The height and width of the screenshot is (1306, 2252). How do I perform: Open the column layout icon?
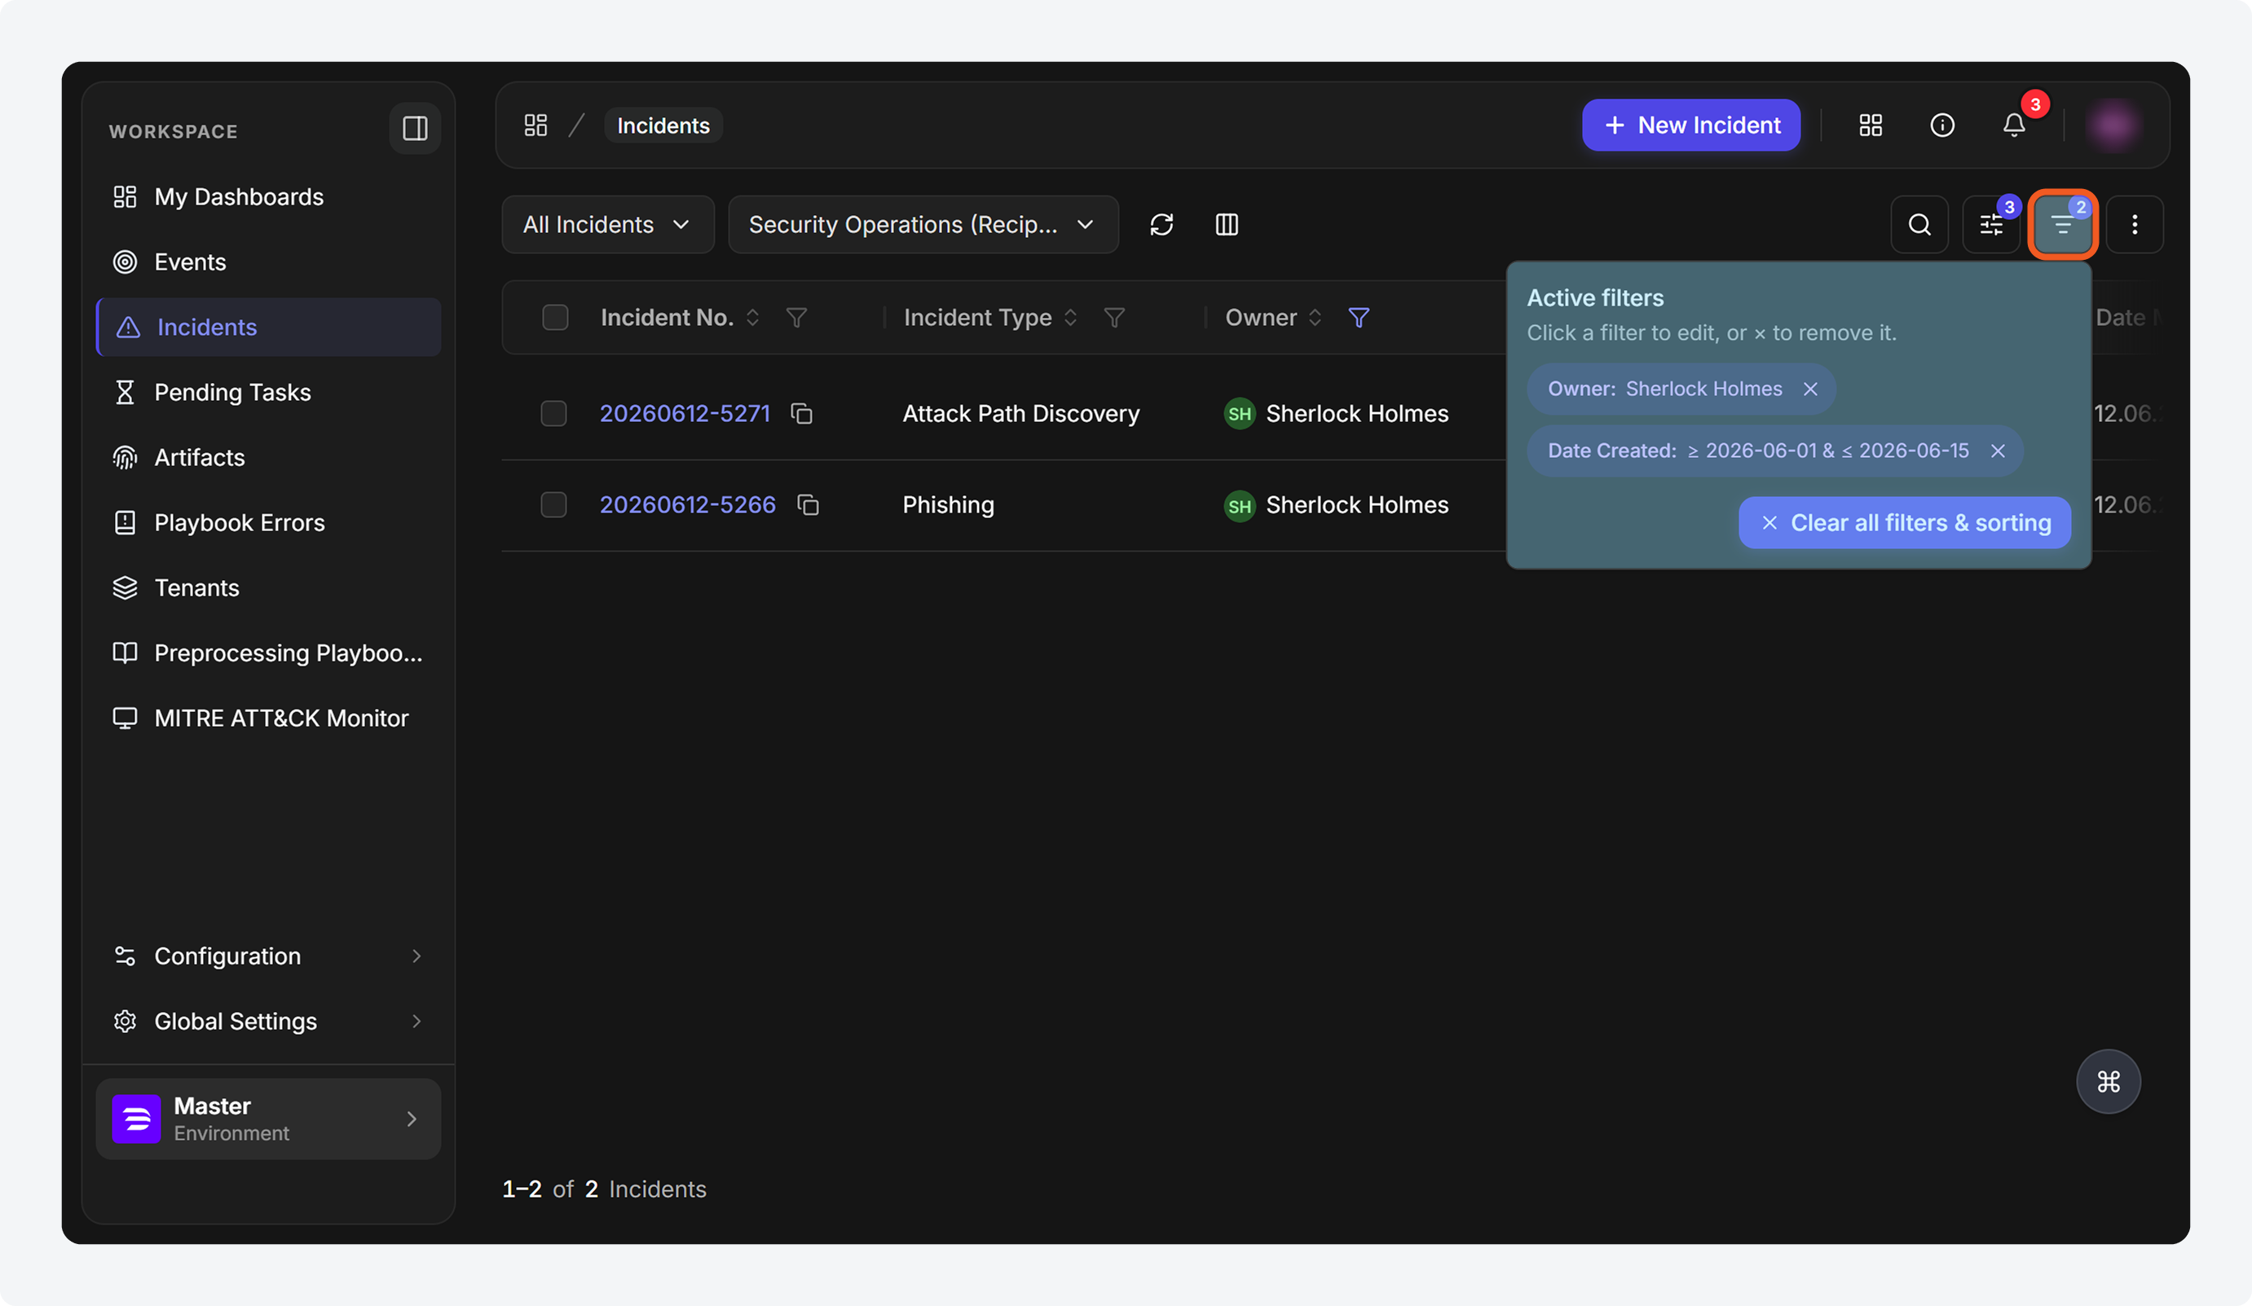1227,224
